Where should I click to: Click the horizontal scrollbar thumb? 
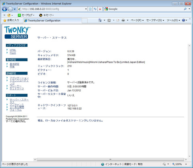point(111,160)
